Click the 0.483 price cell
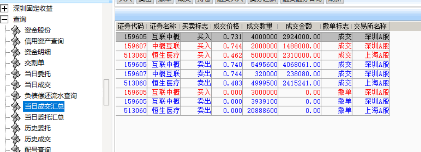 point(227,83)
